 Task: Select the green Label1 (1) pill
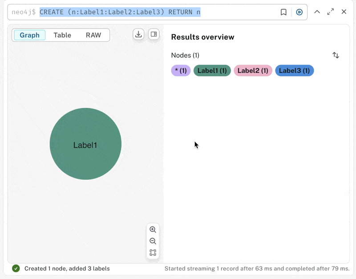click(x=212, y=71)
